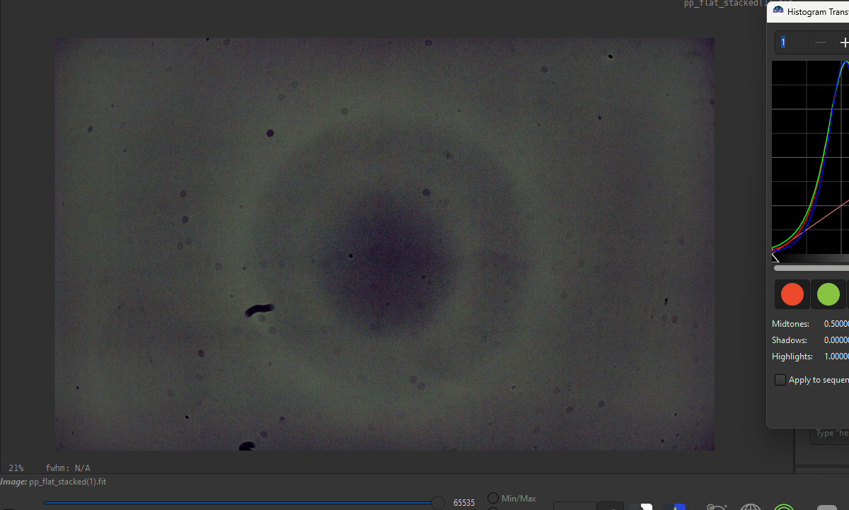This screenshot has width=849, height=510.
Task: Click the histogram curve display
Action: [x=810, y=157]
